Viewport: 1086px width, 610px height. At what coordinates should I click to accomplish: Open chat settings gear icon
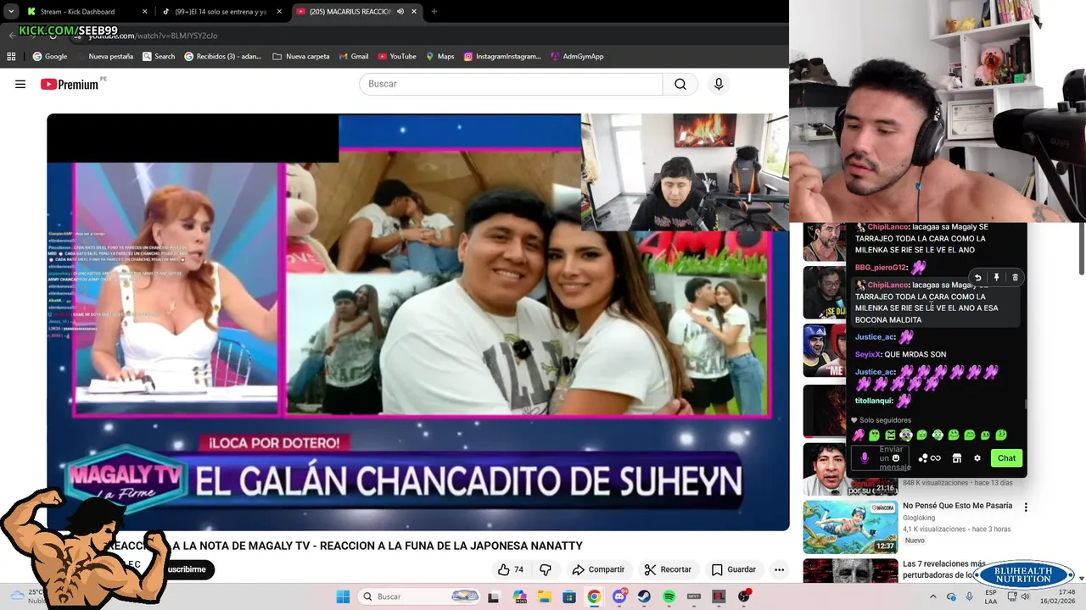tap(977, 458)
